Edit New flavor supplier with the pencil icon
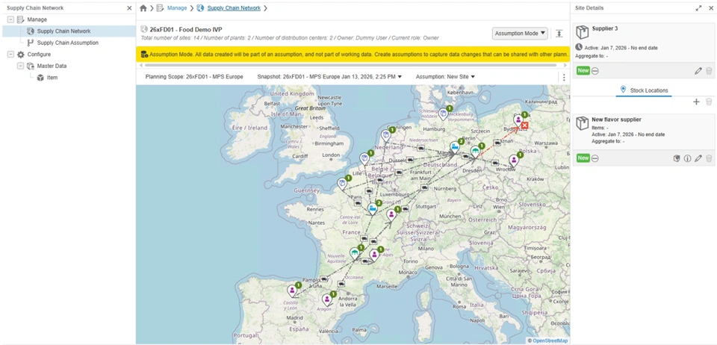Screen dimensions: 717x345 pos(698,158)
